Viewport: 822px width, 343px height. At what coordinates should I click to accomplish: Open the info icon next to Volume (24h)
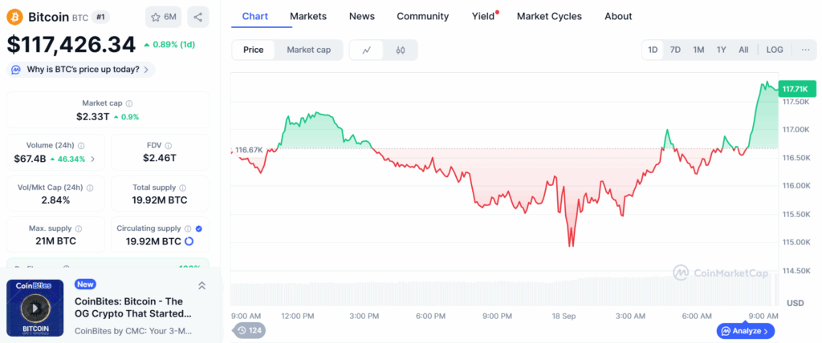coord(81,146)
